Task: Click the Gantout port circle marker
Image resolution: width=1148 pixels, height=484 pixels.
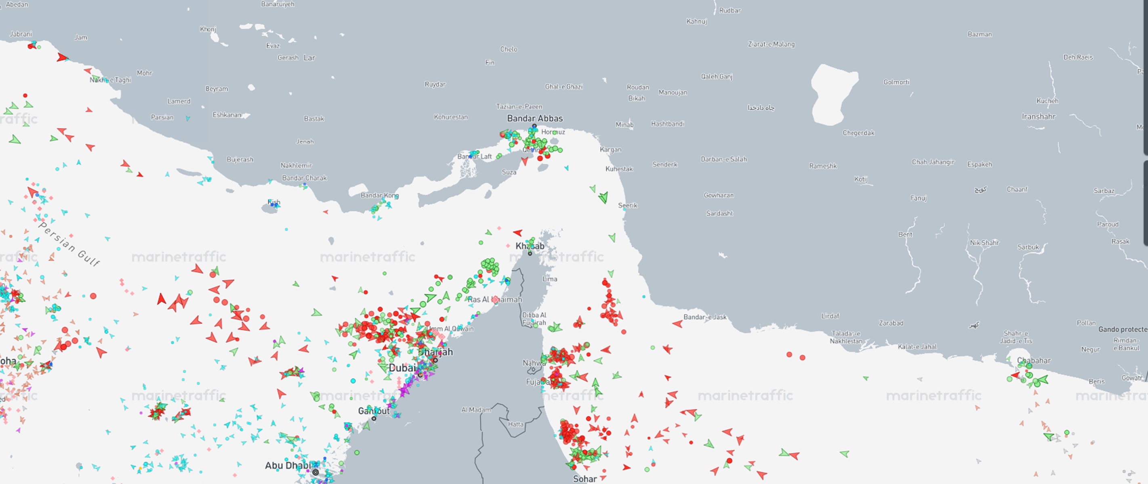Action: pos(374,419)
